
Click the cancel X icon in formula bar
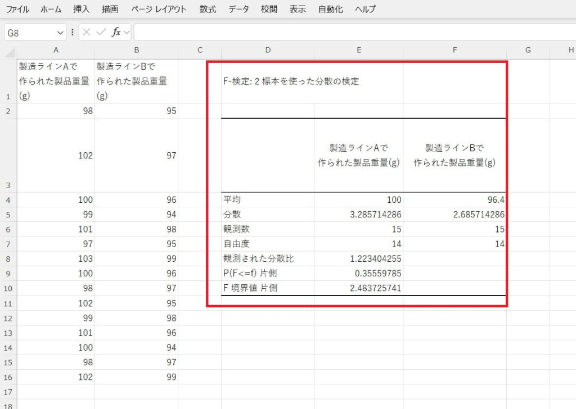click(86, 33)
